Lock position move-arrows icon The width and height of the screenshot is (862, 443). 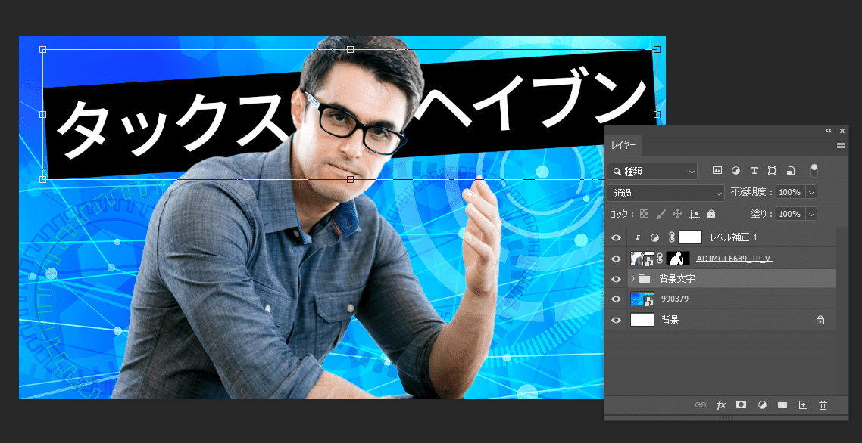tap(677, 213)
